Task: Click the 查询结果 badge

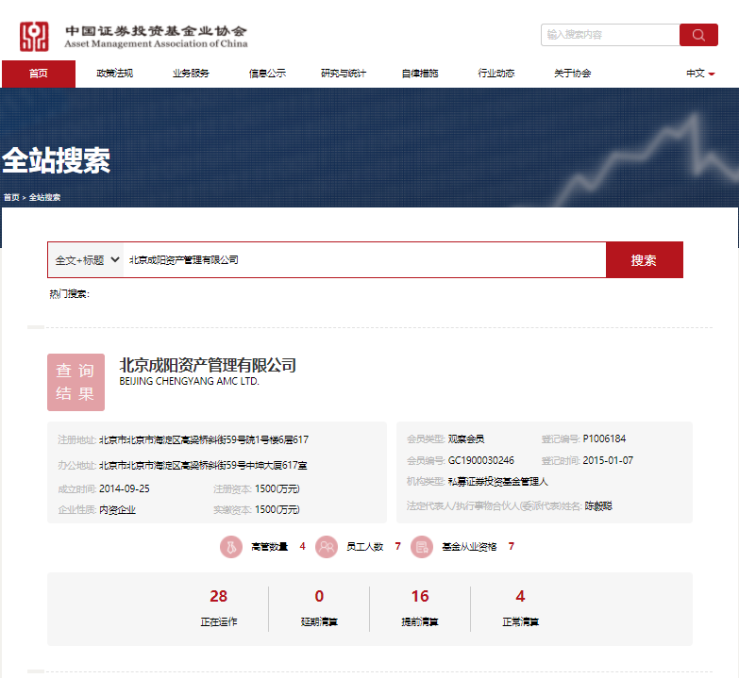Action: (x=76, y=382)
